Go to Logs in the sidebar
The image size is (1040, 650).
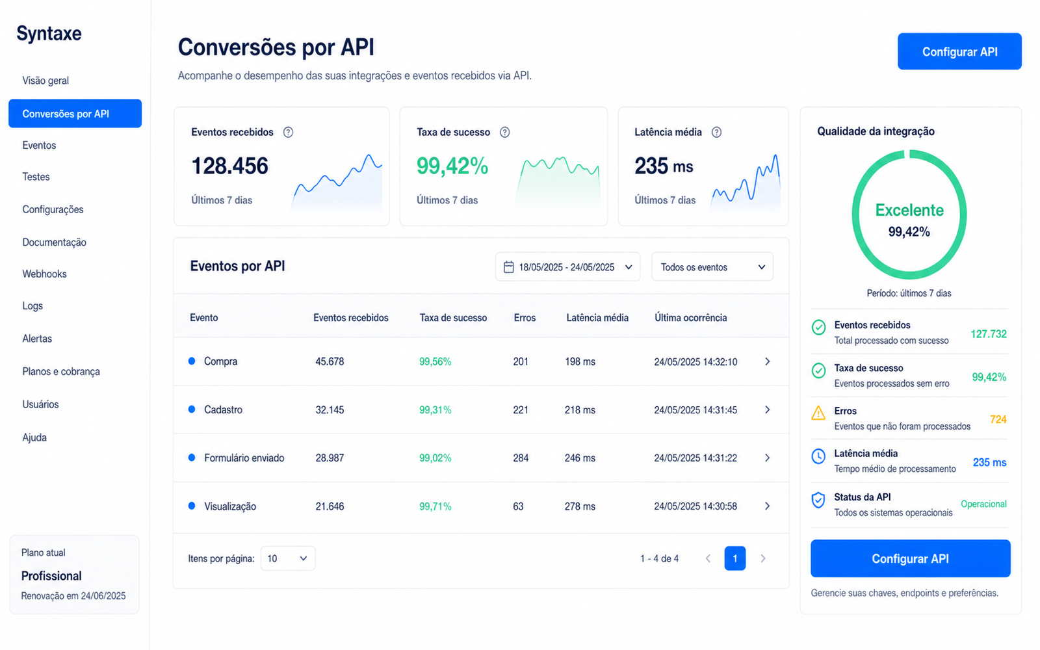coord(32,305)
